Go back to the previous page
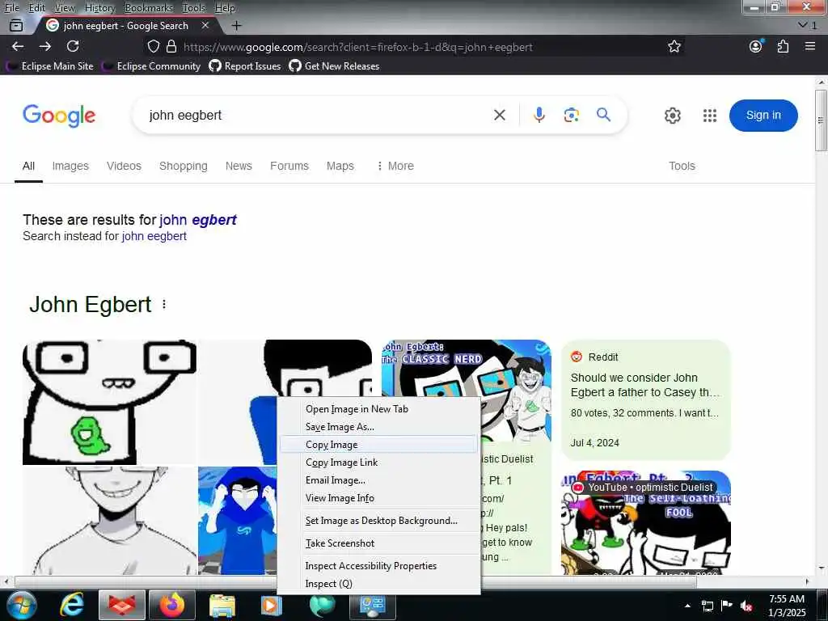The image size is (828, 621). 18,46
